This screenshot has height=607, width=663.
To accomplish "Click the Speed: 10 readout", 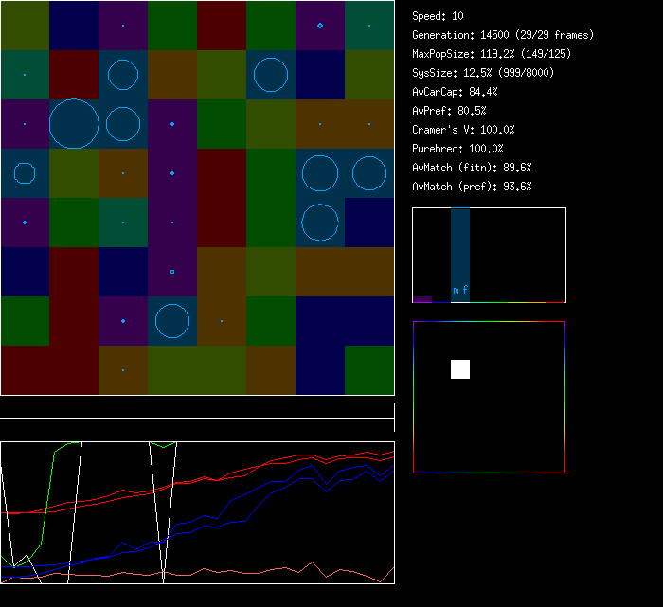I will 438,16.
